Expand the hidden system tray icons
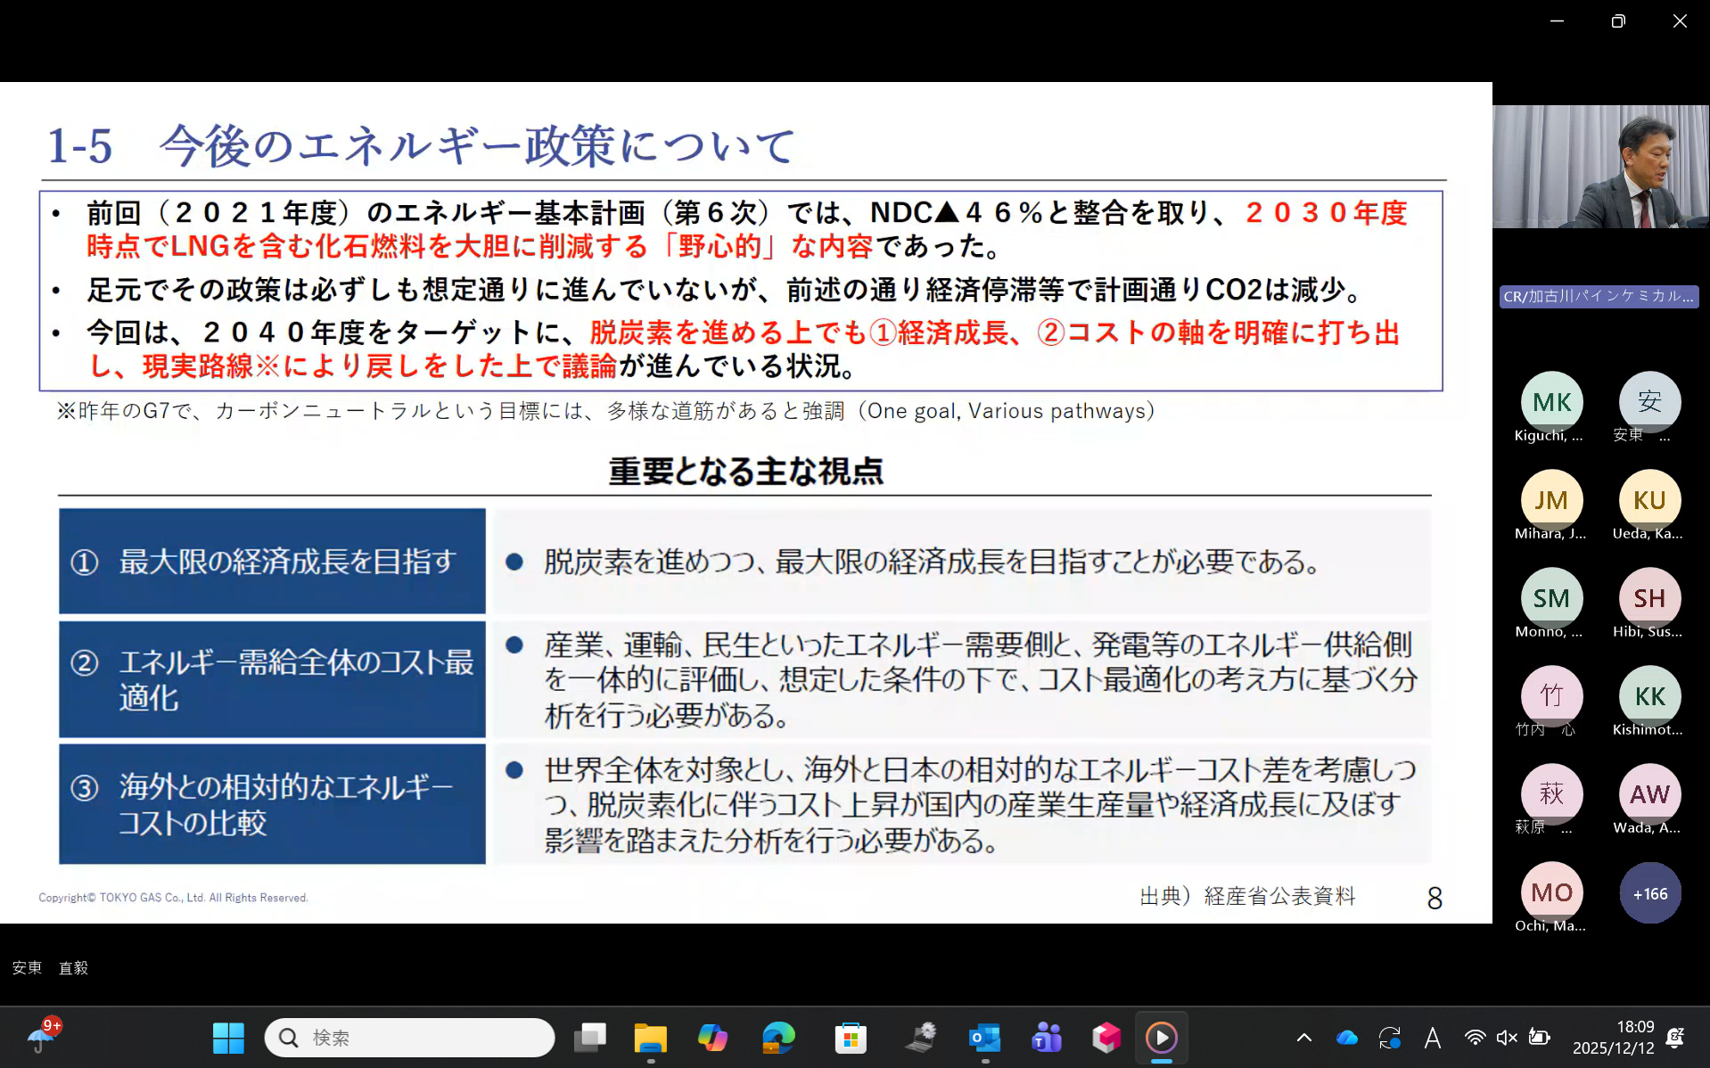1710x1068 pixels. pos(1304,1037)
